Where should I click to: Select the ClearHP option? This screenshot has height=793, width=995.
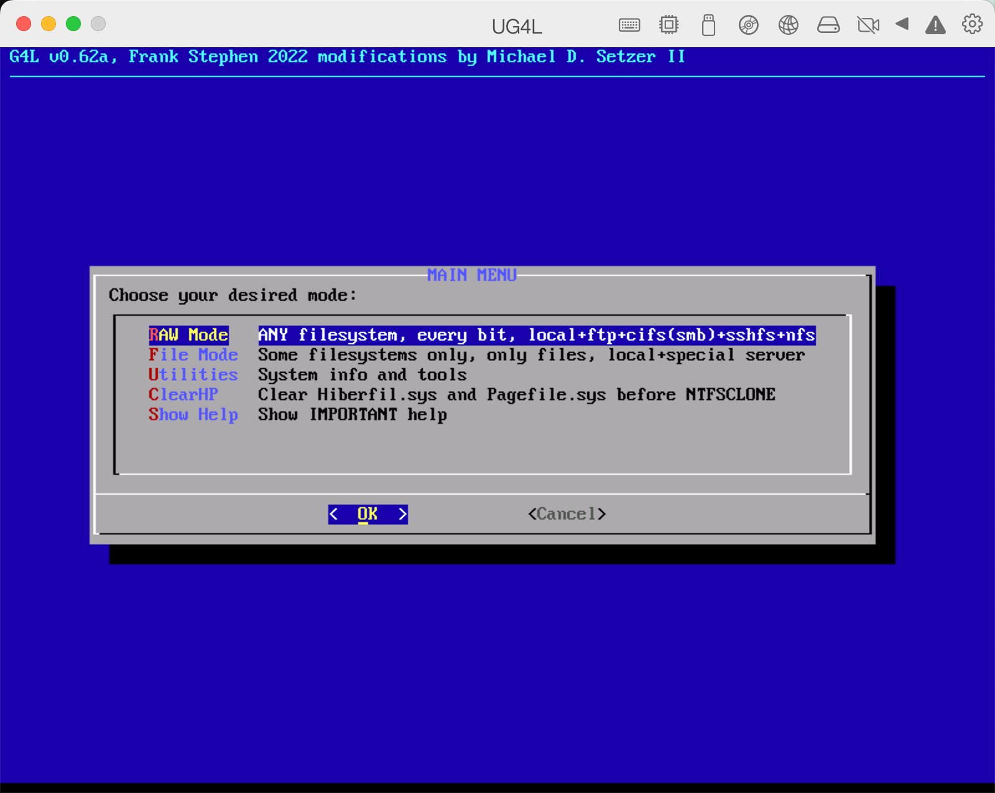183,395
